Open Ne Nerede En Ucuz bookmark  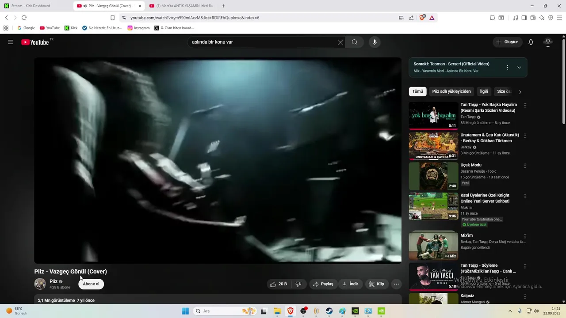point(102,28)
